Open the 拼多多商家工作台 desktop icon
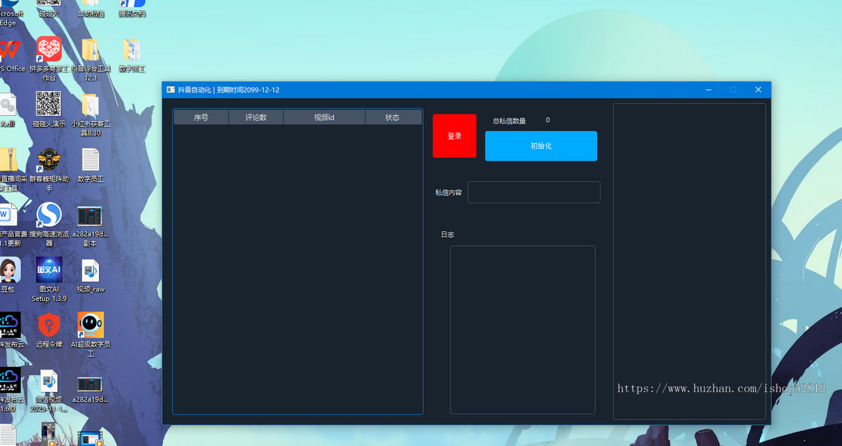The height and width of the screenshot is (446, 842). [49, 50]
